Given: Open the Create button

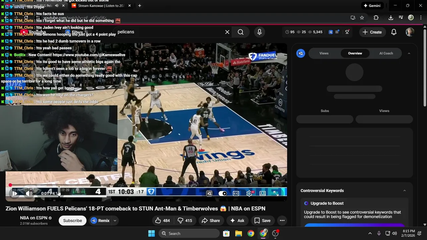Looking at the screenshot, I should coord(372,32).
